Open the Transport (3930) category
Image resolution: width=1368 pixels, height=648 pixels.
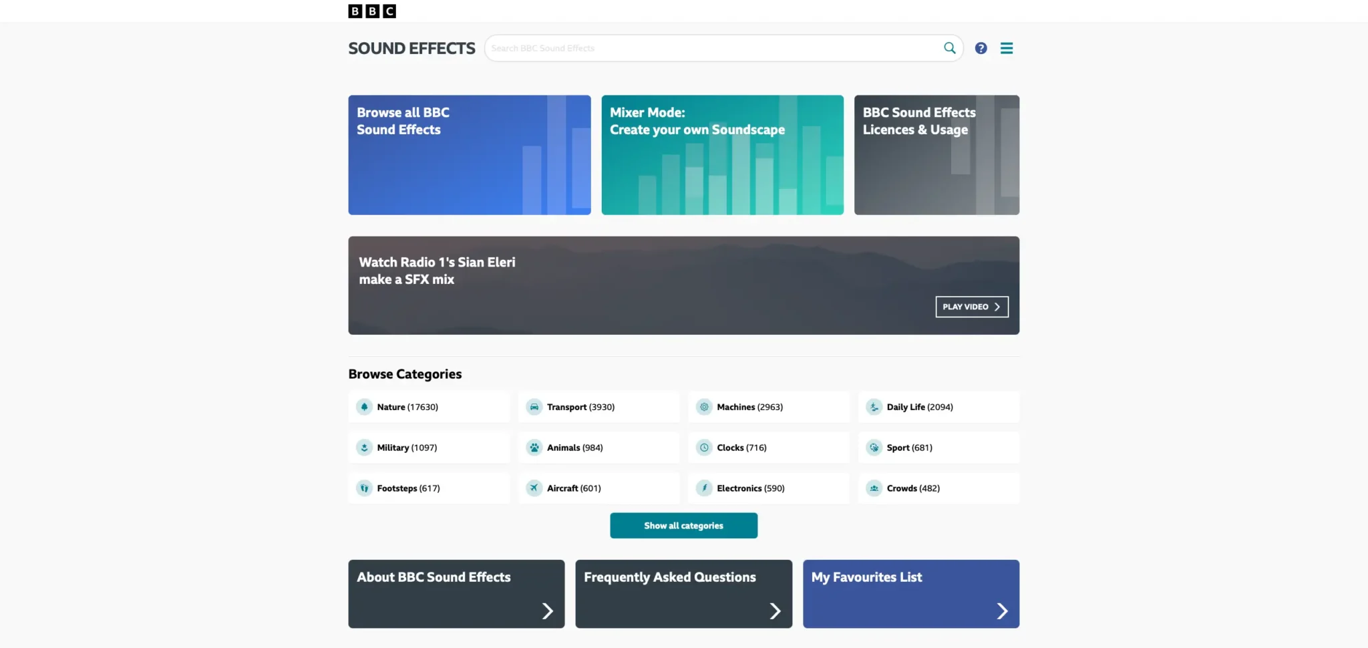click(598, 407)
